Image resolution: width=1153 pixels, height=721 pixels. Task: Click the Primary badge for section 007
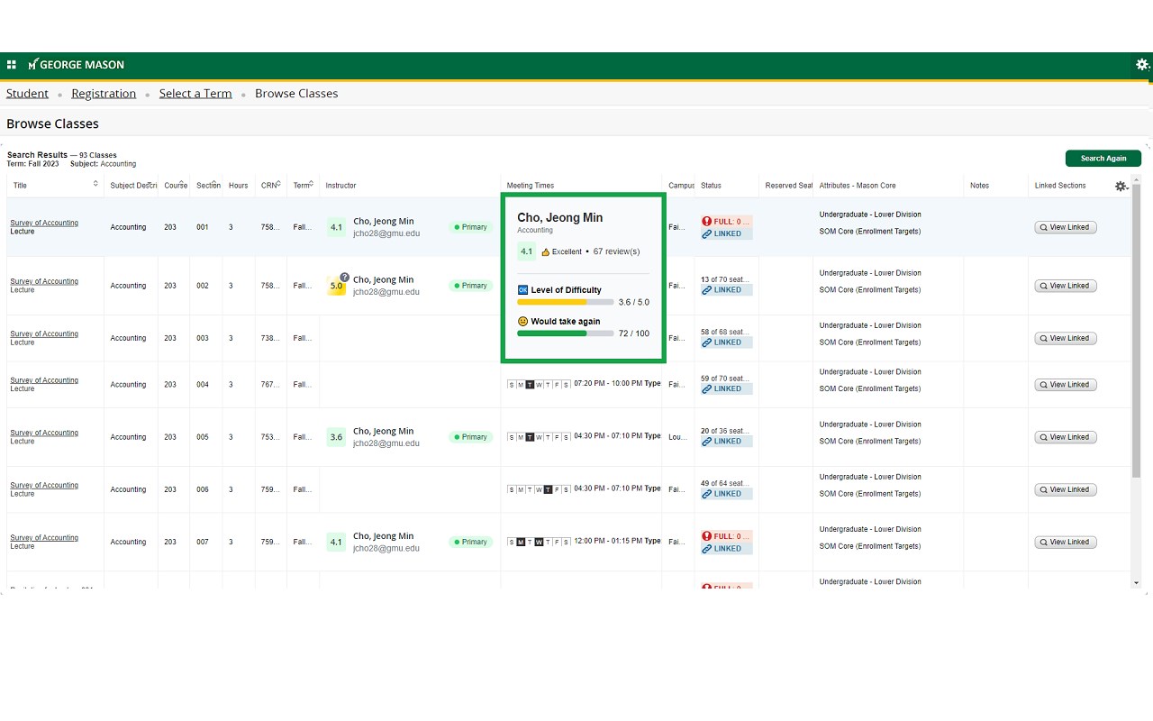click(470, 542)
